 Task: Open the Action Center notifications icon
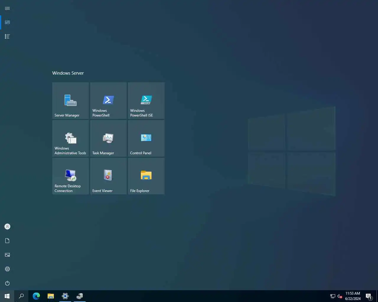(369, 296)
